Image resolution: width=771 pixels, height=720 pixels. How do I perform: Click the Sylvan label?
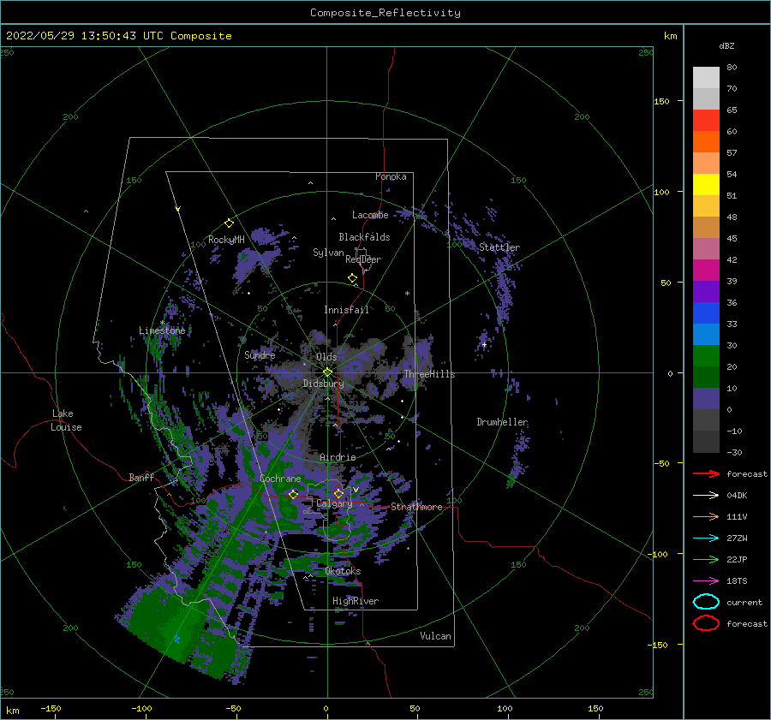pos(328,253)
